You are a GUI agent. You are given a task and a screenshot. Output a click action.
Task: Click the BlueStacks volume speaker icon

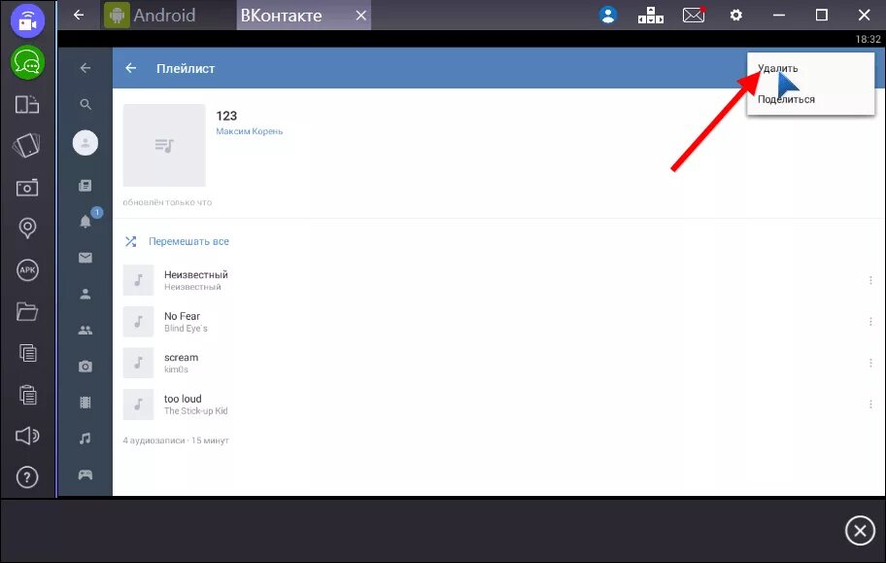coord(27,436)
